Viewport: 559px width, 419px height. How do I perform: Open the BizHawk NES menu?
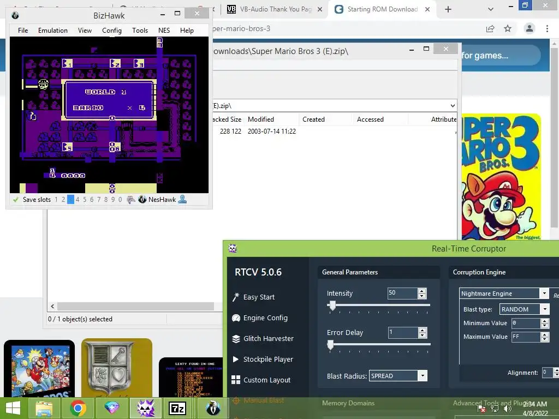[x=164, y=31]
